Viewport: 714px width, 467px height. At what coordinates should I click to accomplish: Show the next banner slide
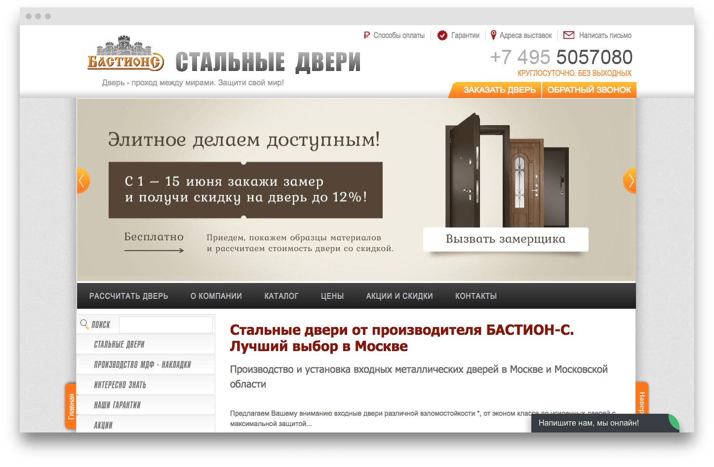630,180
